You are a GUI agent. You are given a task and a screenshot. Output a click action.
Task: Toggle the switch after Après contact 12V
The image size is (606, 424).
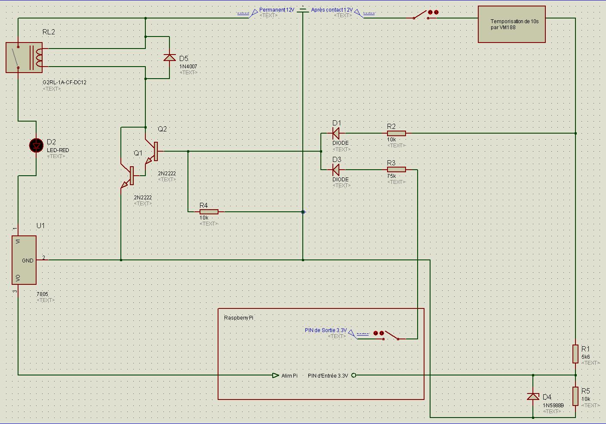coord(425,15)
